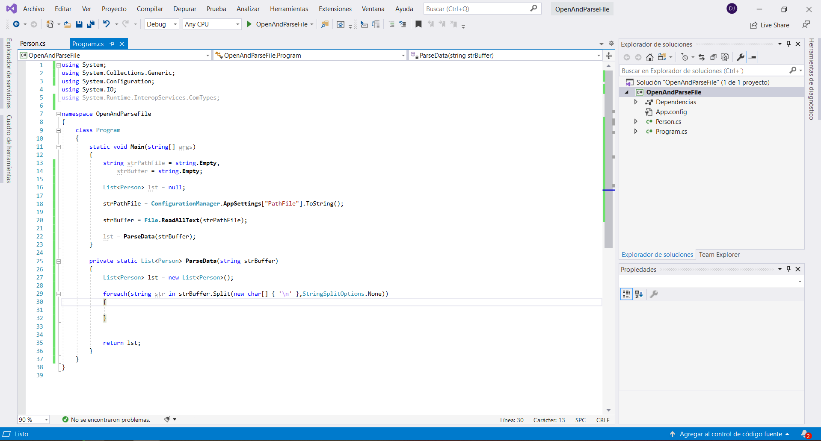Switch to Team Explorer tab
The height and width of the screenshot is (441, 821).
coord(719,255)
